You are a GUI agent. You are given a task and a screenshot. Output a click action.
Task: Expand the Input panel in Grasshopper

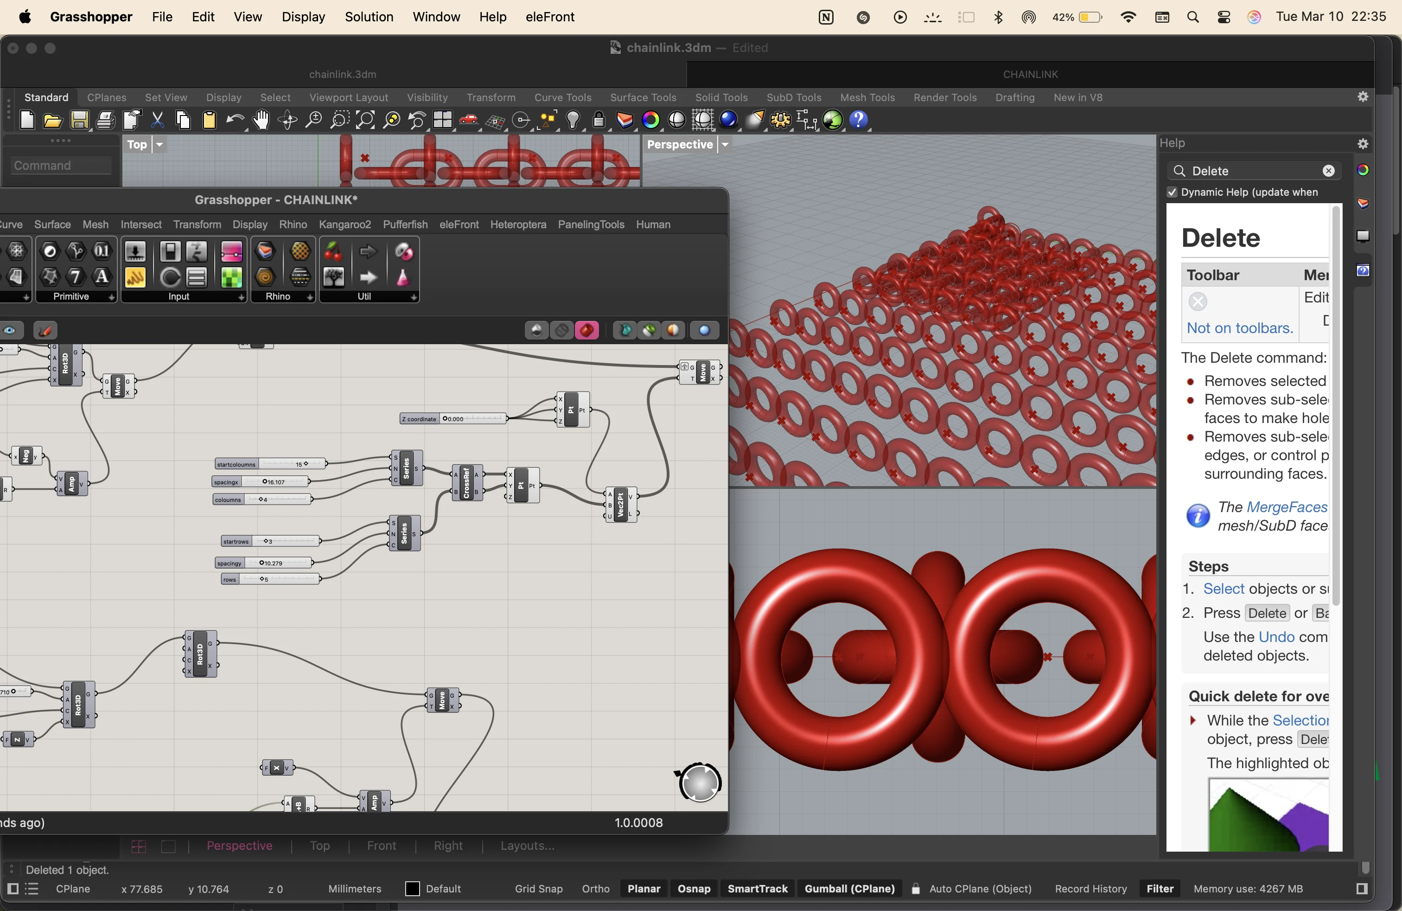[241, 298]
